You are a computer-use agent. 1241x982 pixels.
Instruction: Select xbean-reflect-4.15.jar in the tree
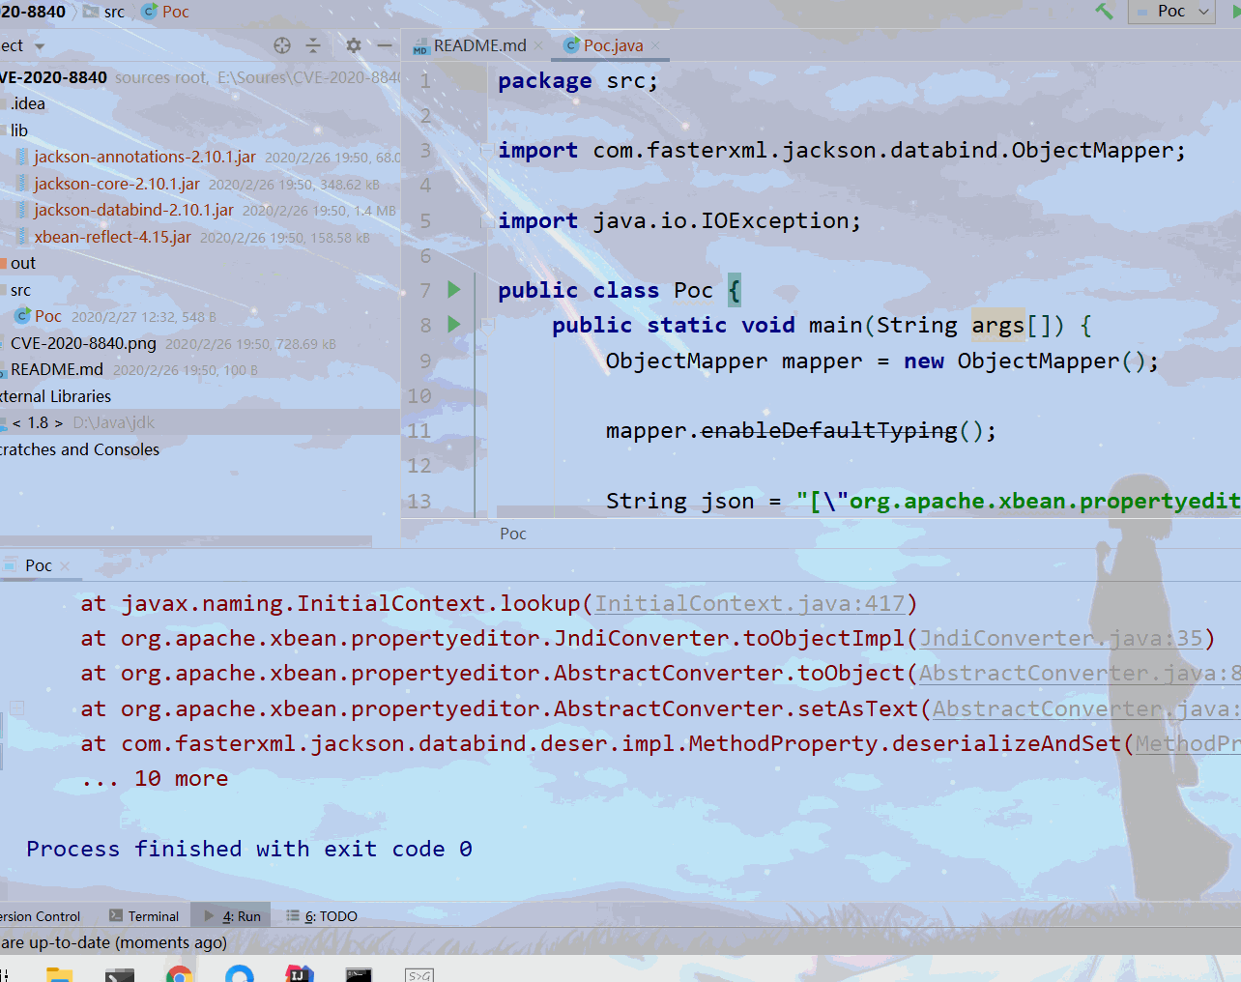112,237
